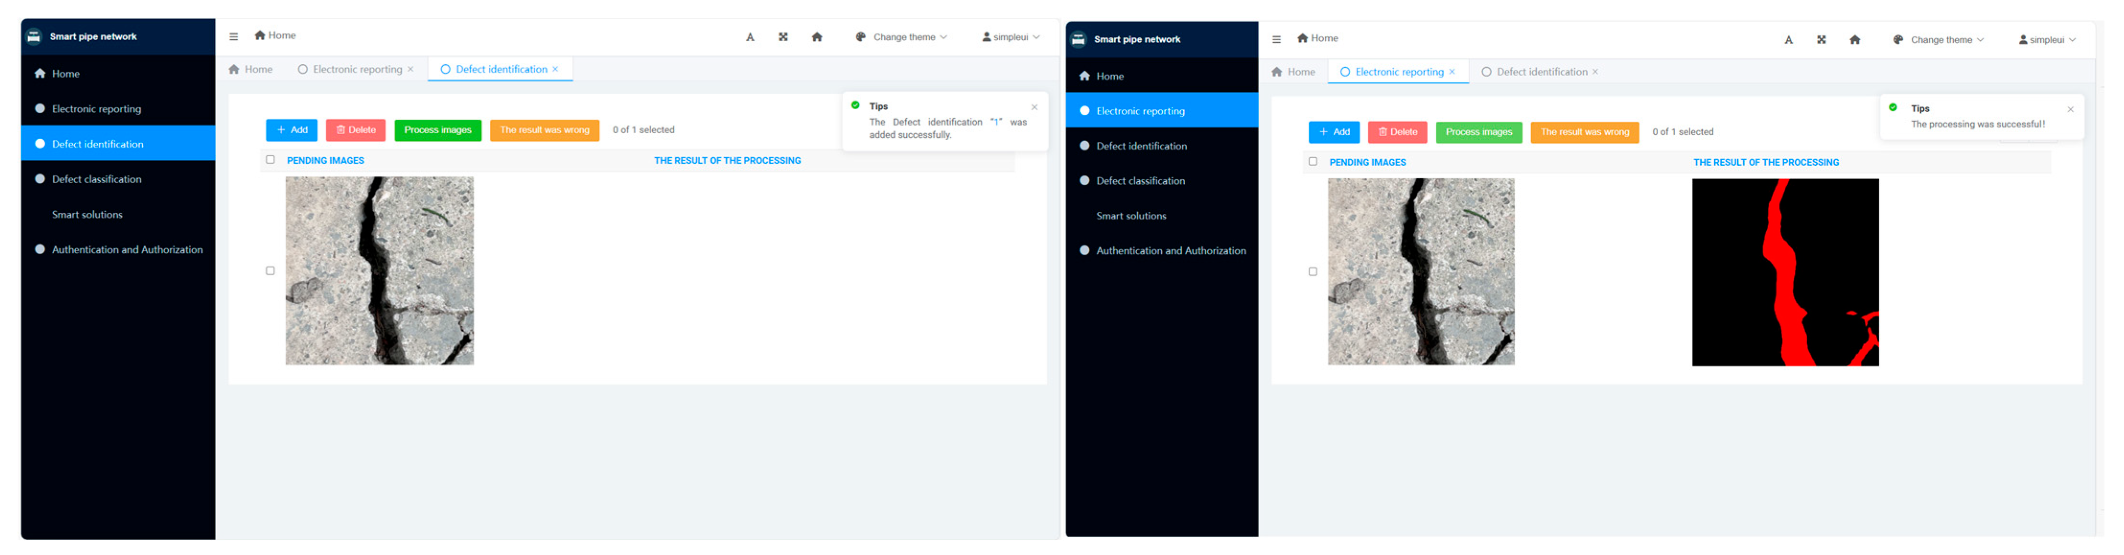Image resolution: width=2124 pixels, height=555 pixels.
Task: Click the font size 'A' icon in right window
Action: 1789,40
